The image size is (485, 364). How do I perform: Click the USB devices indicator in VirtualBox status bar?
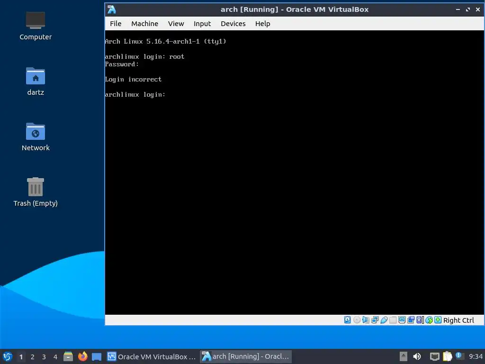point(384,320)
